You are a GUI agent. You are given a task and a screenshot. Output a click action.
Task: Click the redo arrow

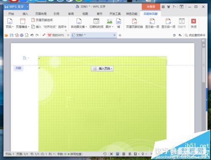(x=37, y=35)
